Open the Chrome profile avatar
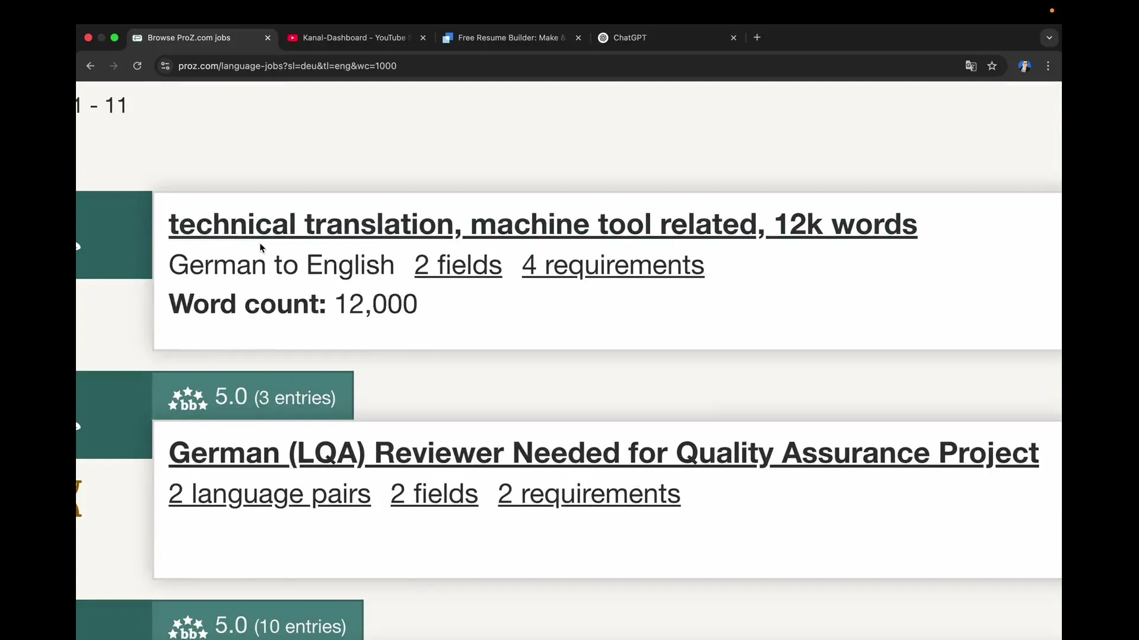The width and height of the screenshot is (1139, 640). click(1025, 66)
